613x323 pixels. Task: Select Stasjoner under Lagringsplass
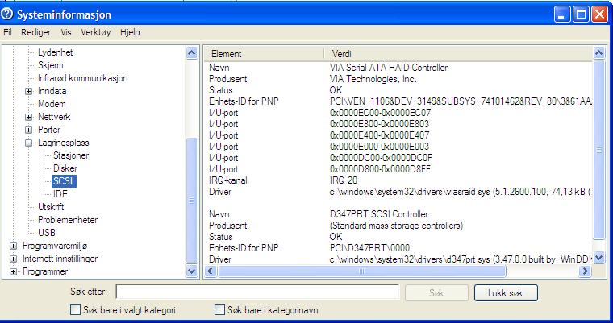pos(71,155)
